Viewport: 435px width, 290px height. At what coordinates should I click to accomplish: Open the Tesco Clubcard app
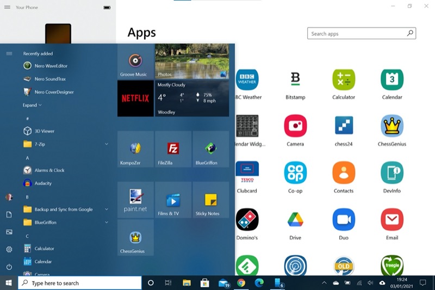click(x=247, y=172)
